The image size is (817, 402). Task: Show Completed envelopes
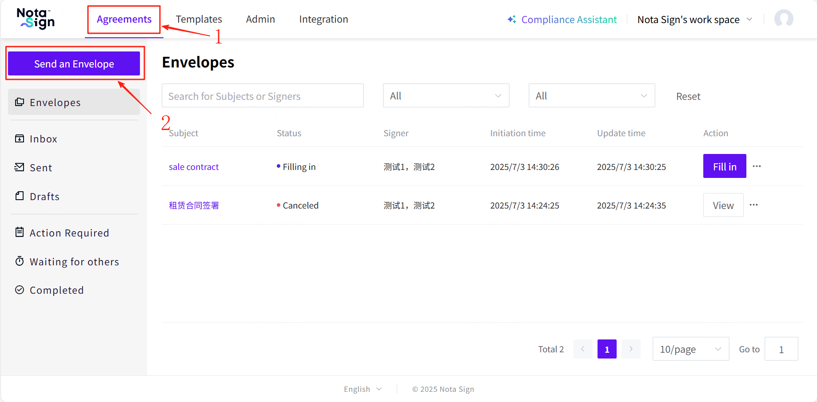coord(56,290)
